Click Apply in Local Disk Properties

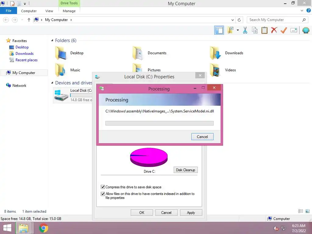(191, 212)
